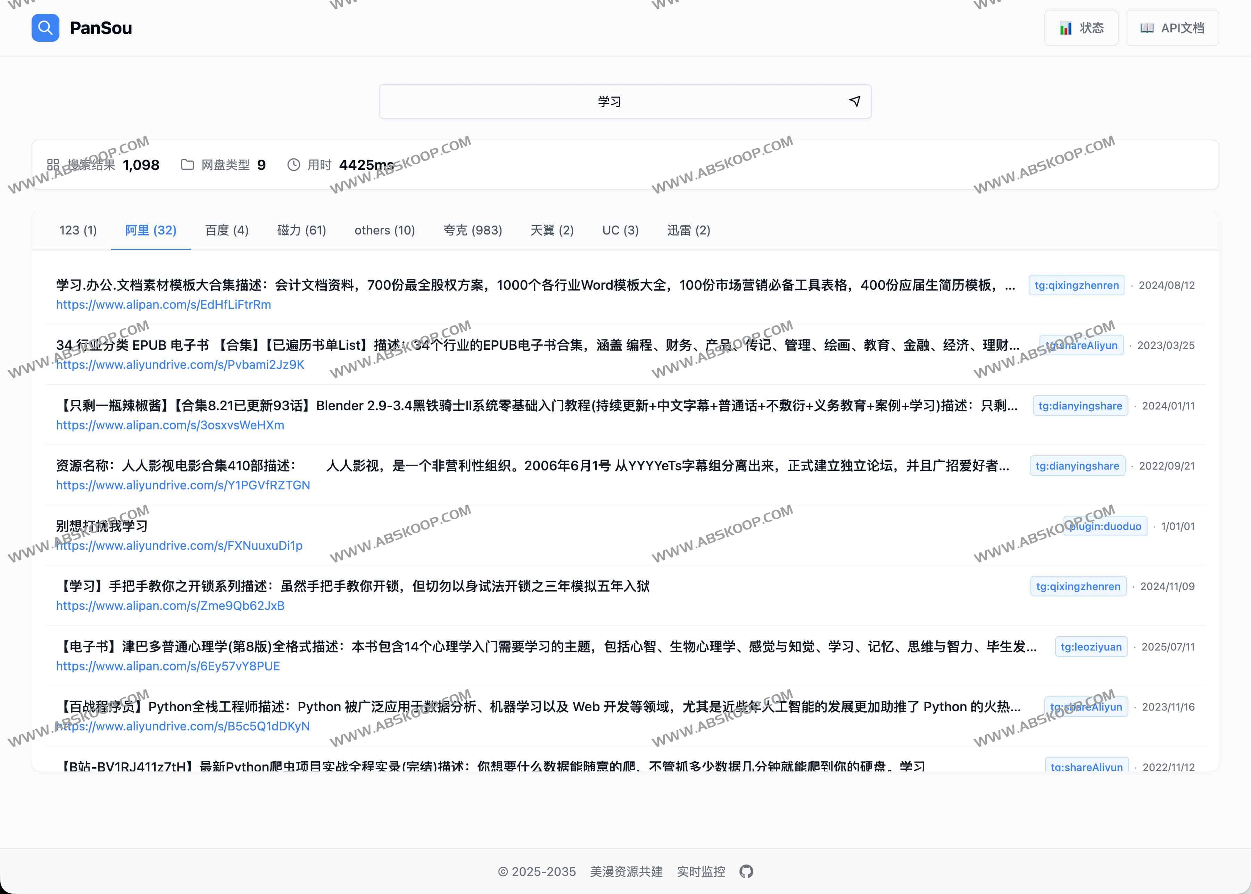Open the GitHub icon in footer
The height and width of the screenshot is (894, 1251).
pyautogui.click(x=746, y=871)
